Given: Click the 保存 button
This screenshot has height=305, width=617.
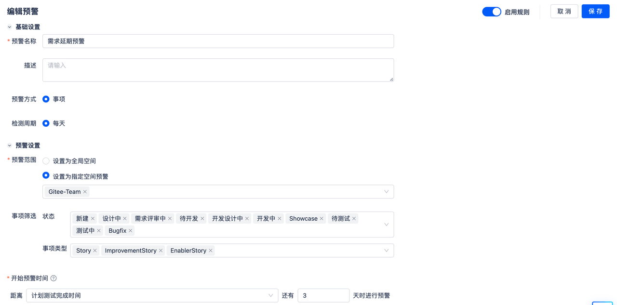Looking at the screenshot, I should (595, 12).
